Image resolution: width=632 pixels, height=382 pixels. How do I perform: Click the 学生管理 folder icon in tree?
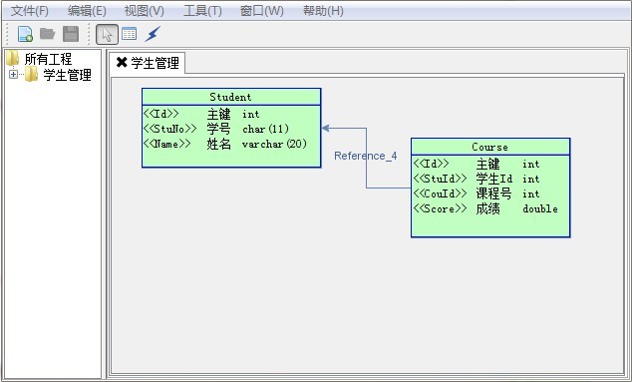coord(31,75)
